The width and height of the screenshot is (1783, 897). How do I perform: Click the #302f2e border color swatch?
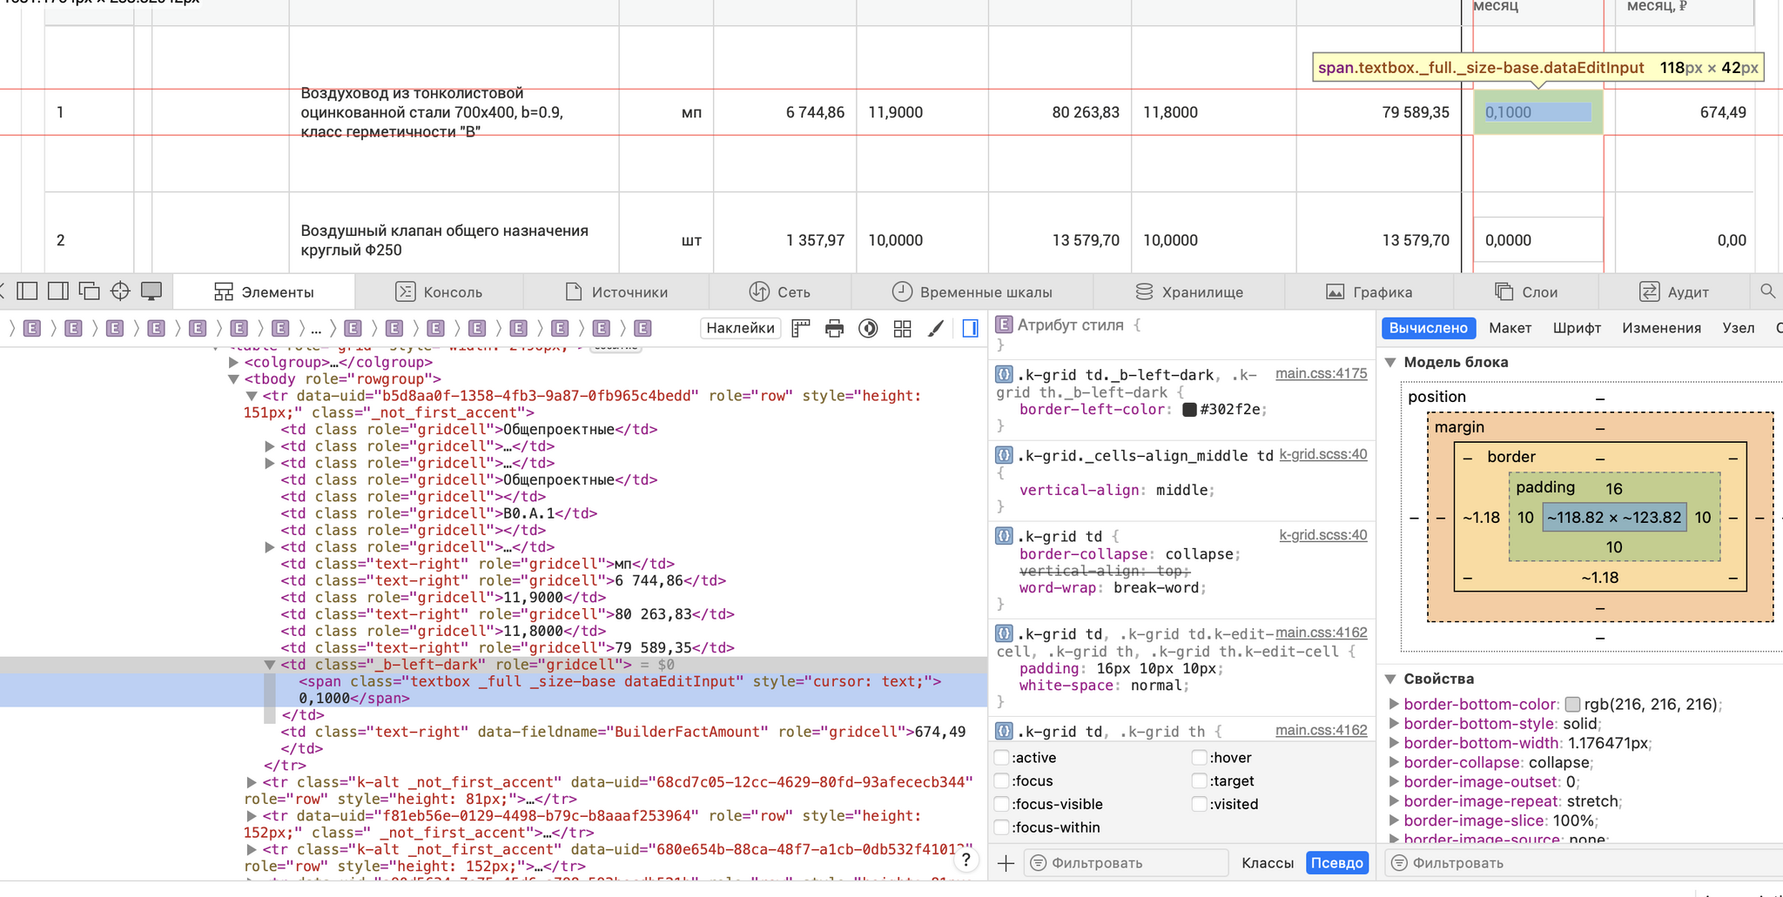(x=1189, y=410)
